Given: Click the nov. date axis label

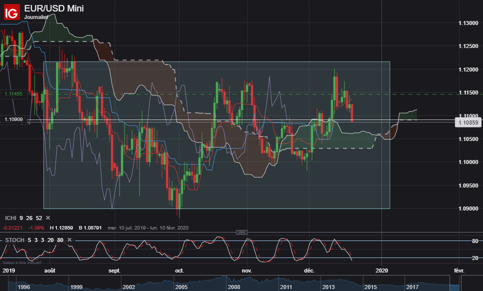Looking at the screenshot, I should [246, 270].
